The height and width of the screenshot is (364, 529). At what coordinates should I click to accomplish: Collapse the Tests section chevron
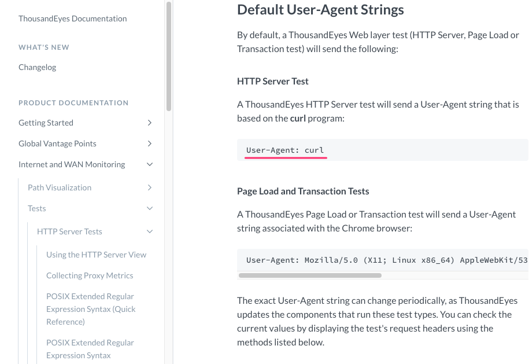click(150, 208)
